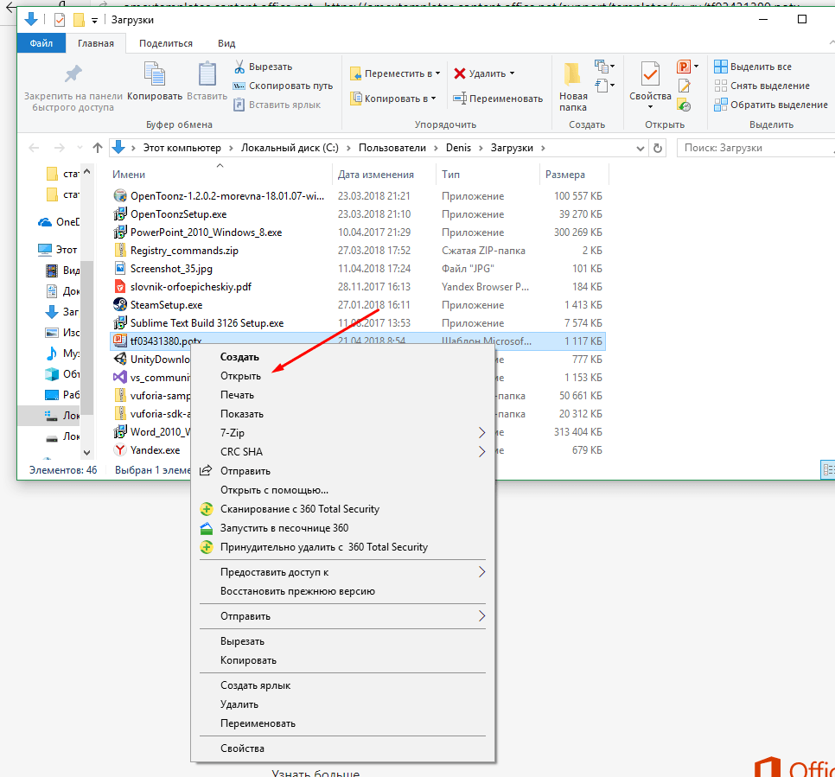Click the New item icon
Image resolution: width=835 pixels, height=777 pixels.
pos(602,67)
